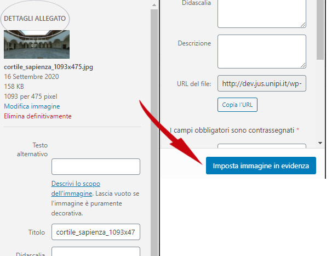Viewport: 332px width, 256px height.
Task: Click the Descrizione textarea resize handle
Action: [x=303, y=65]
